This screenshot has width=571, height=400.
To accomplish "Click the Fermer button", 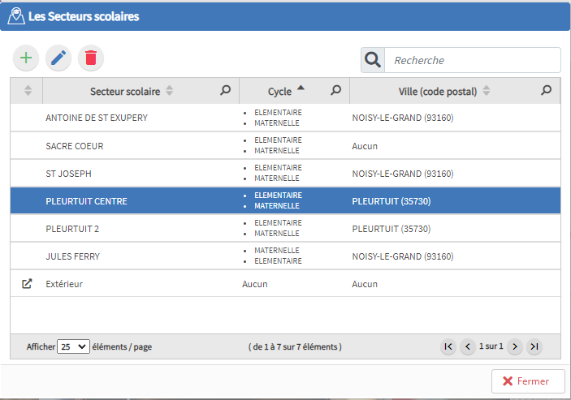I will pos(528,381).
